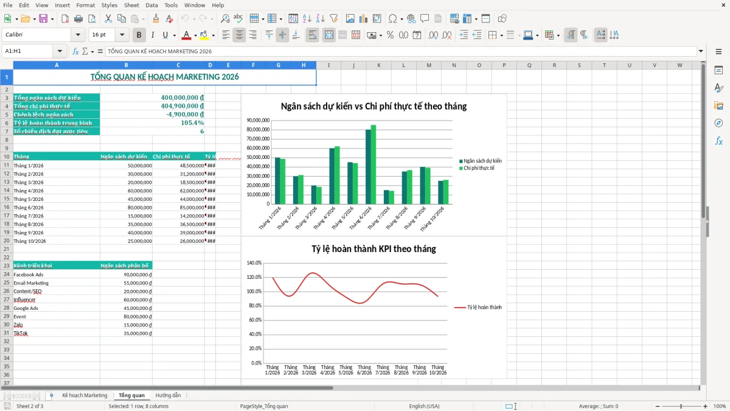Click the formula equals sign button
The image size is (730, 411).
(x=100, y=52)
